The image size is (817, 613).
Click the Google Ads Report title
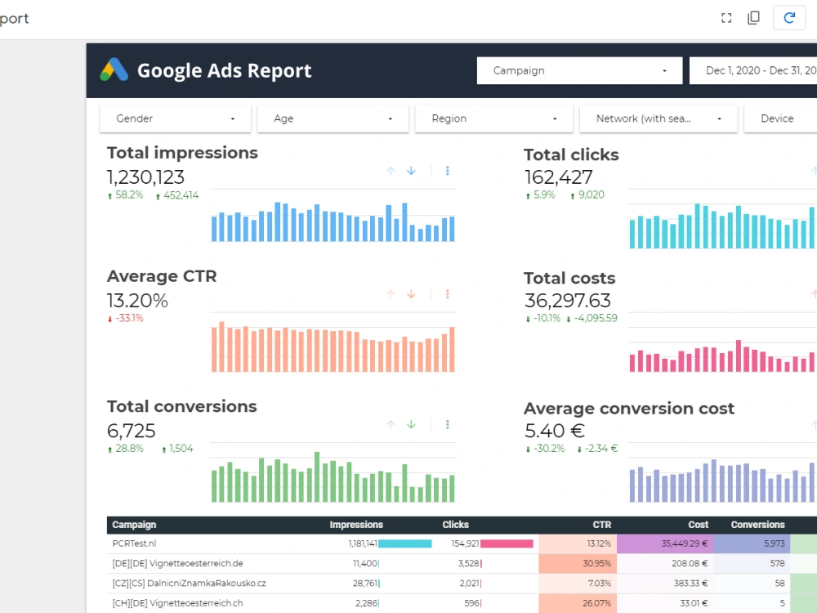pos(224,70)
